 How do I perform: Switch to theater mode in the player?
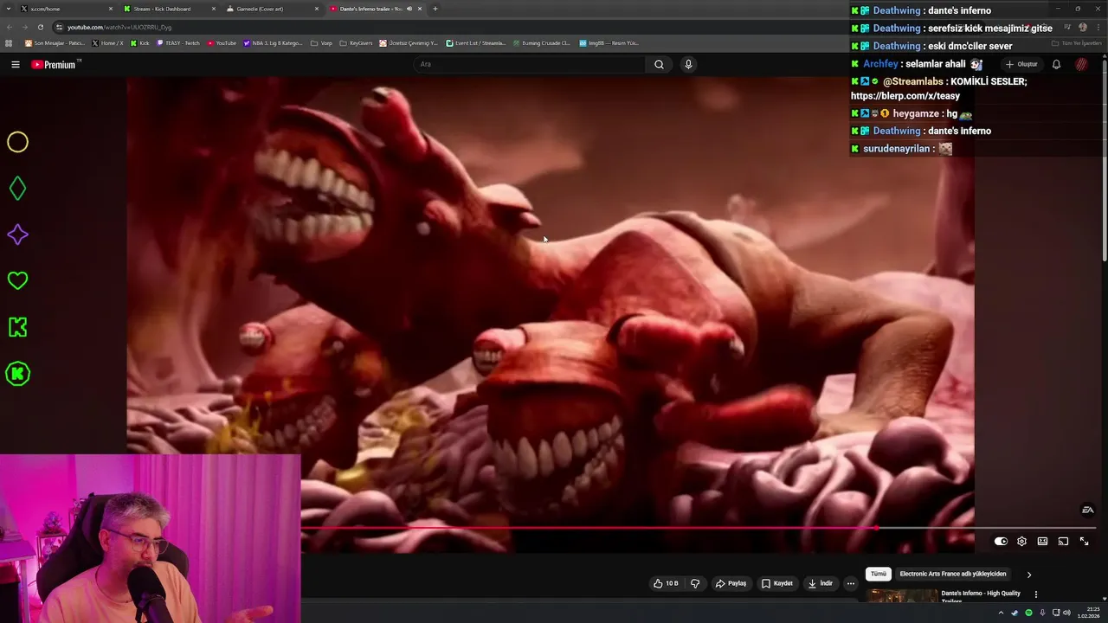pos(1042,541)
